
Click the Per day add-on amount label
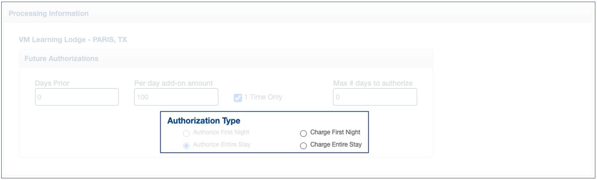tap(173, 83)
